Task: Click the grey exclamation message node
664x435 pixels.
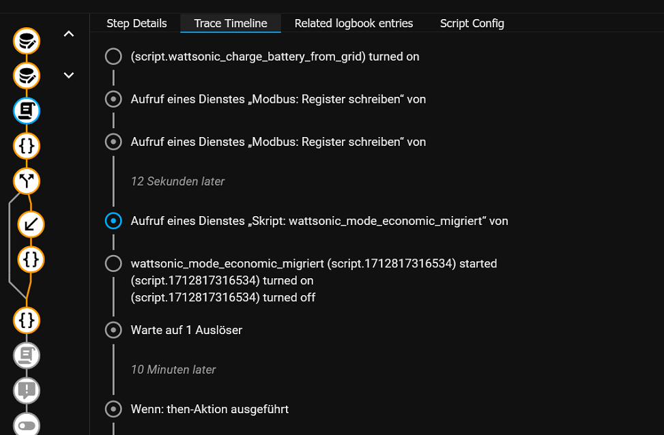Action: (27, 390)
